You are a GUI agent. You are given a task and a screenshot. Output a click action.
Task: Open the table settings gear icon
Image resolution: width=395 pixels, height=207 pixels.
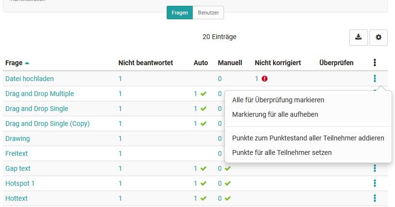379,37
